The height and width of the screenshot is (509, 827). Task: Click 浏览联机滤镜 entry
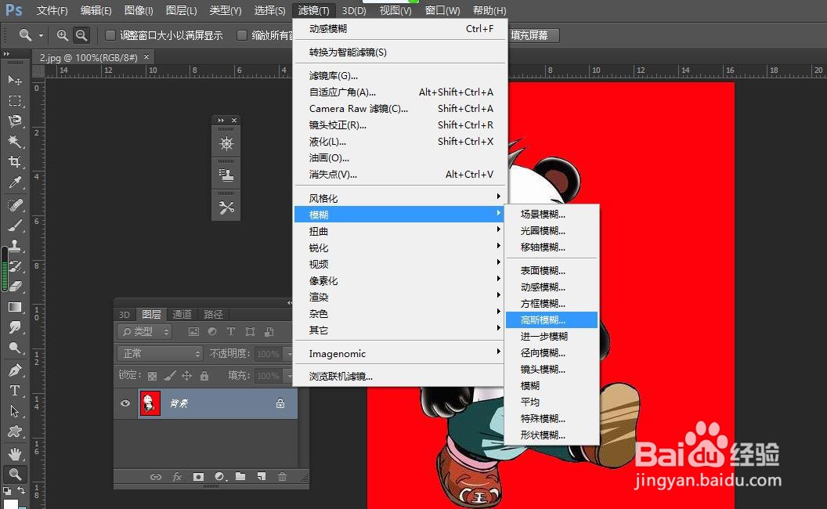click(x=399, y=377)
